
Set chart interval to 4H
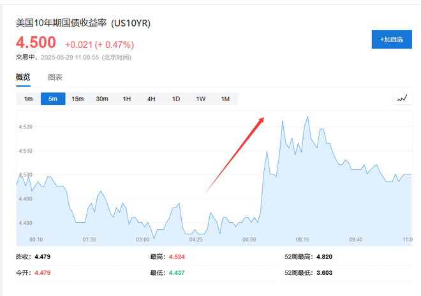[151, 99]
